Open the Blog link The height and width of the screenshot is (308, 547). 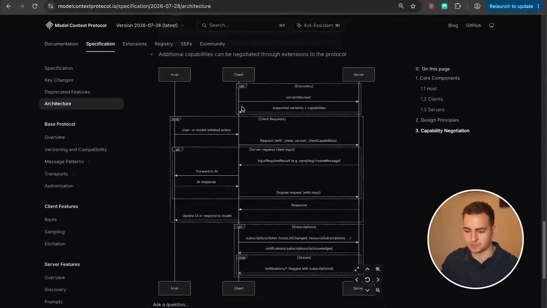453,25
